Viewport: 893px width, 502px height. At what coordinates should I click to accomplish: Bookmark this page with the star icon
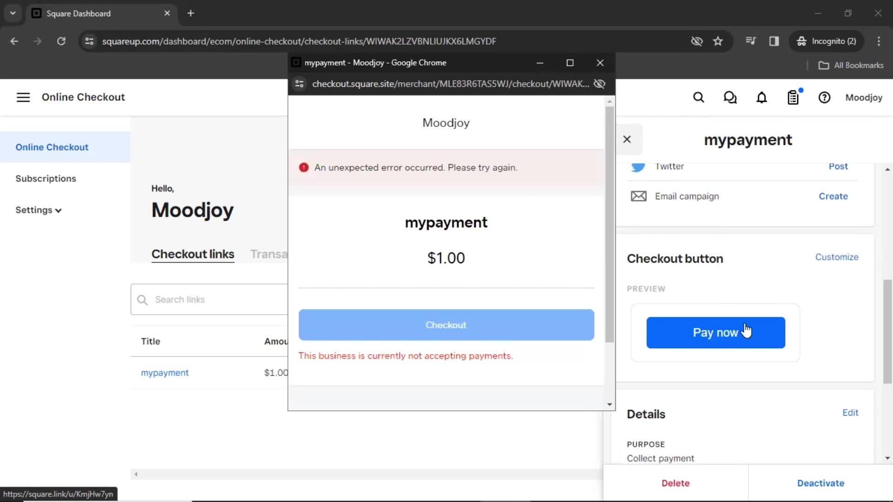click(718, 41)
